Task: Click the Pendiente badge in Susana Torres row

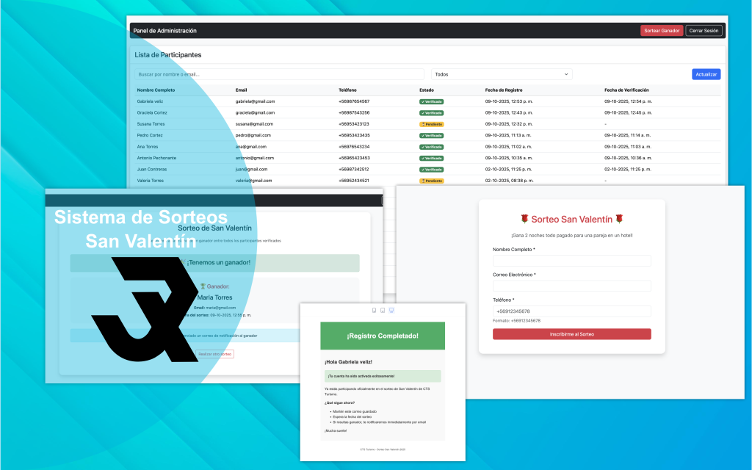Action: [431, 124]
